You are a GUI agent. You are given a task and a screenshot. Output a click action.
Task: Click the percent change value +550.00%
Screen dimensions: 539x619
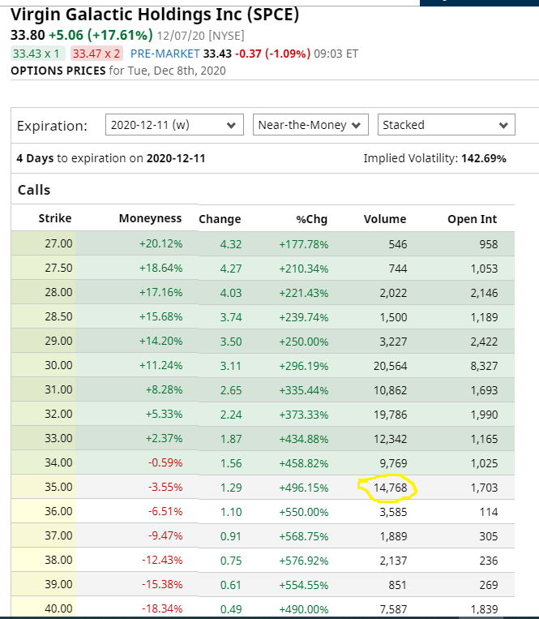(x=304, y=512)
